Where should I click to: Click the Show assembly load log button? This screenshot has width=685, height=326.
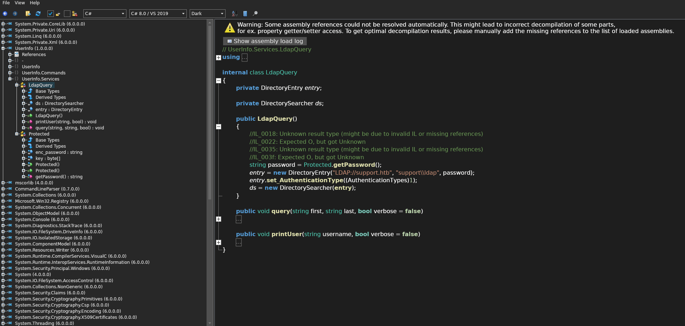265,41
